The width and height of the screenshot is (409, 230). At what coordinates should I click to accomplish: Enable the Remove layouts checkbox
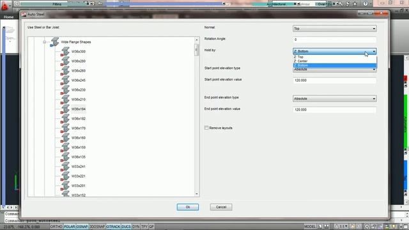[x=206, y=128]
